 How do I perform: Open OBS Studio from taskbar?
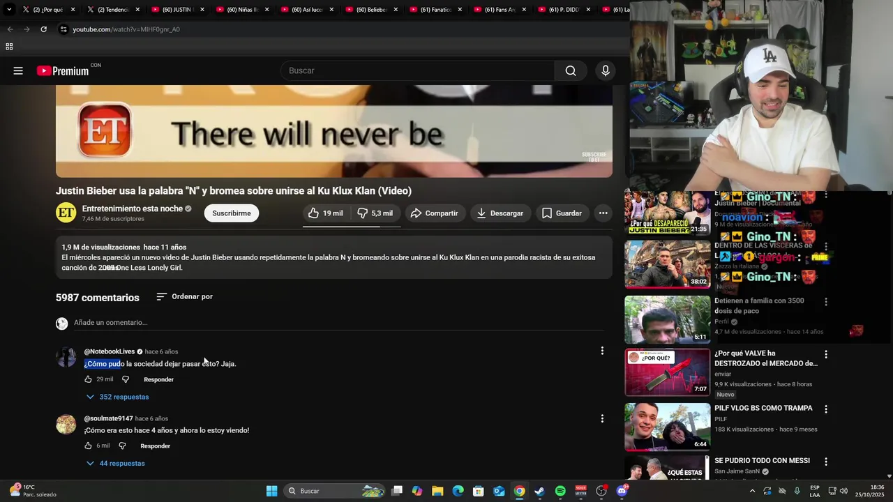[601, 491]
